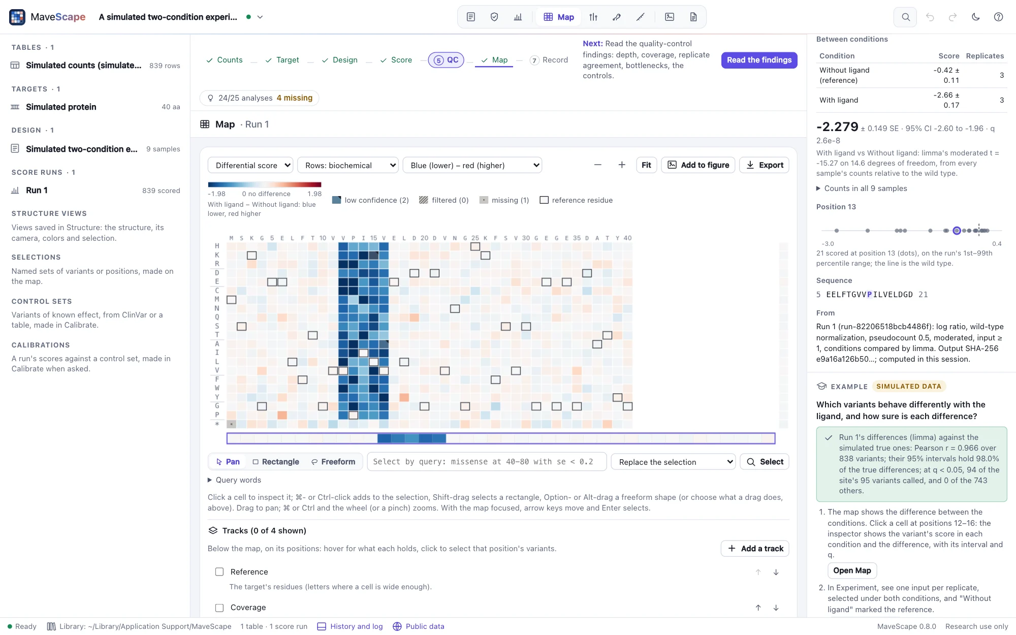The height and width of the screenshot is (635, 1016).
Task: Click the blue-to-red color scale legend bar
Action: 265,184
